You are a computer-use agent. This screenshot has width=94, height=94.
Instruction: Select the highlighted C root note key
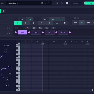click(18, 23)
